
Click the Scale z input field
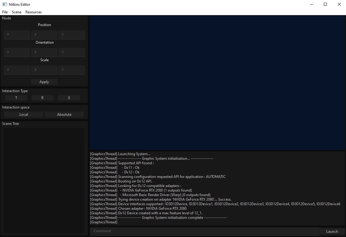pos(72,70)
